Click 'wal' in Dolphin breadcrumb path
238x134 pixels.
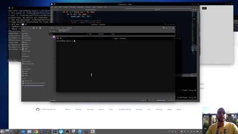63,28
